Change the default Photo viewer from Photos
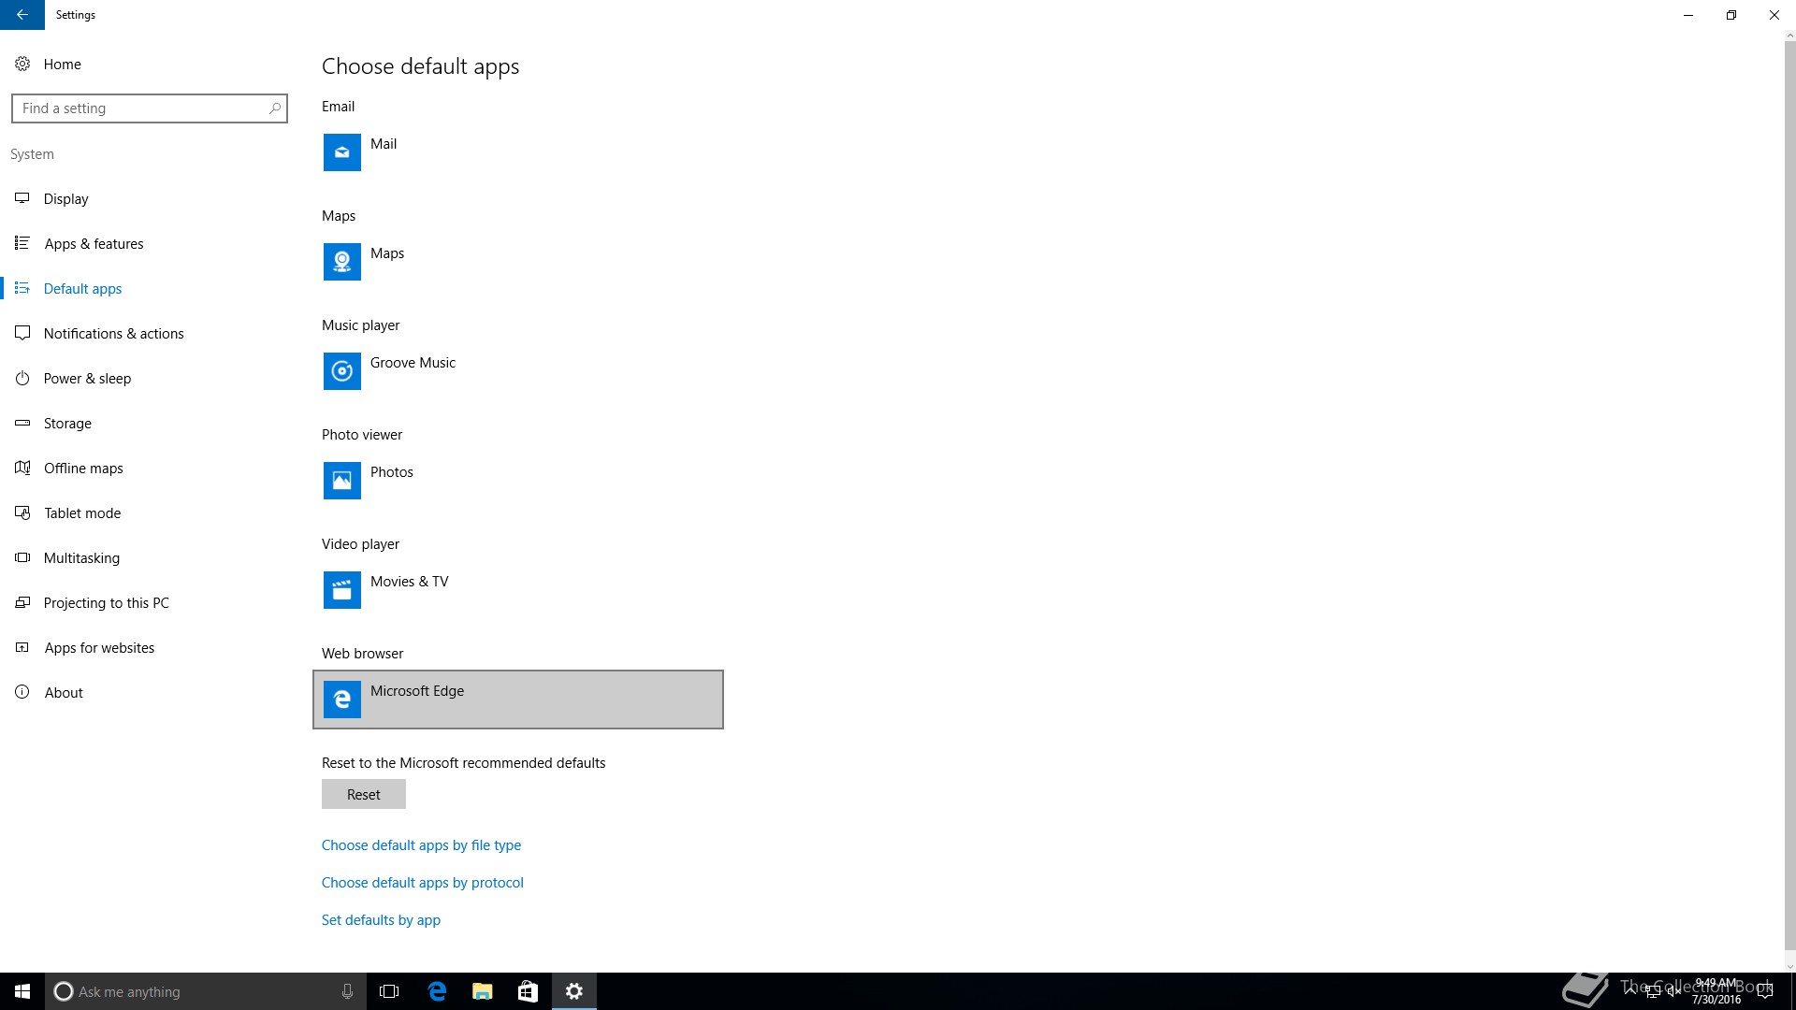The width and height of the screenshot is (1796, 1010). point(518,481)
